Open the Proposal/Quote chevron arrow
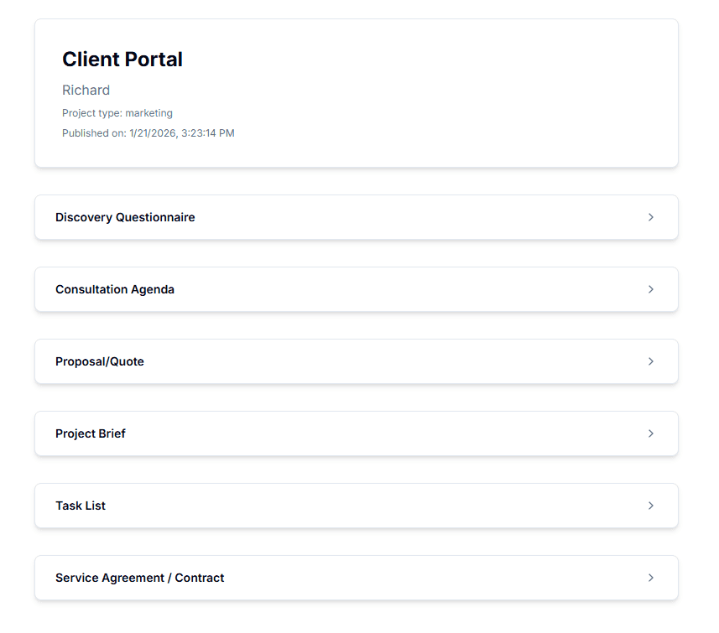 pos(651,361)
